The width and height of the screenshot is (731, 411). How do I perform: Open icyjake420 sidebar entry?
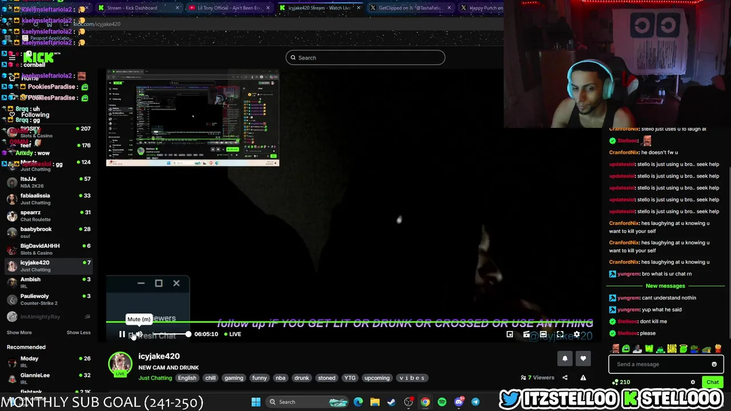click(48, 266)
